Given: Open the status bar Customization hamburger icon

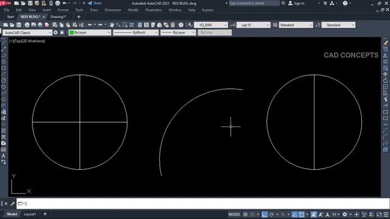Looking at the screenshot, I should [x=386, y=214].
